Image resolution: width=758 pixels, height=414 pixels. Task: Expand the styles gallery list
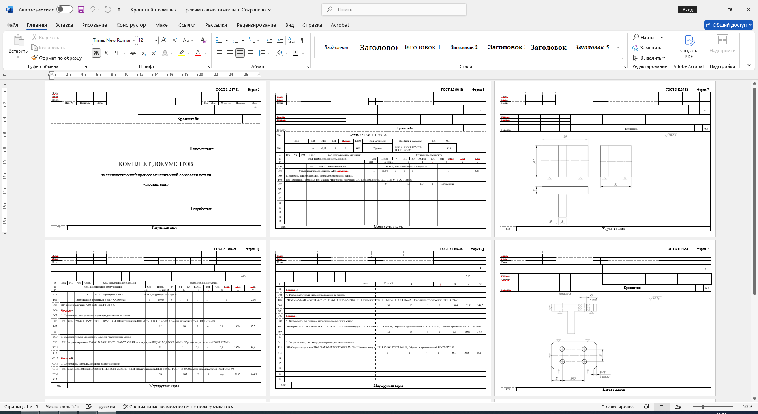pos(619,47)
